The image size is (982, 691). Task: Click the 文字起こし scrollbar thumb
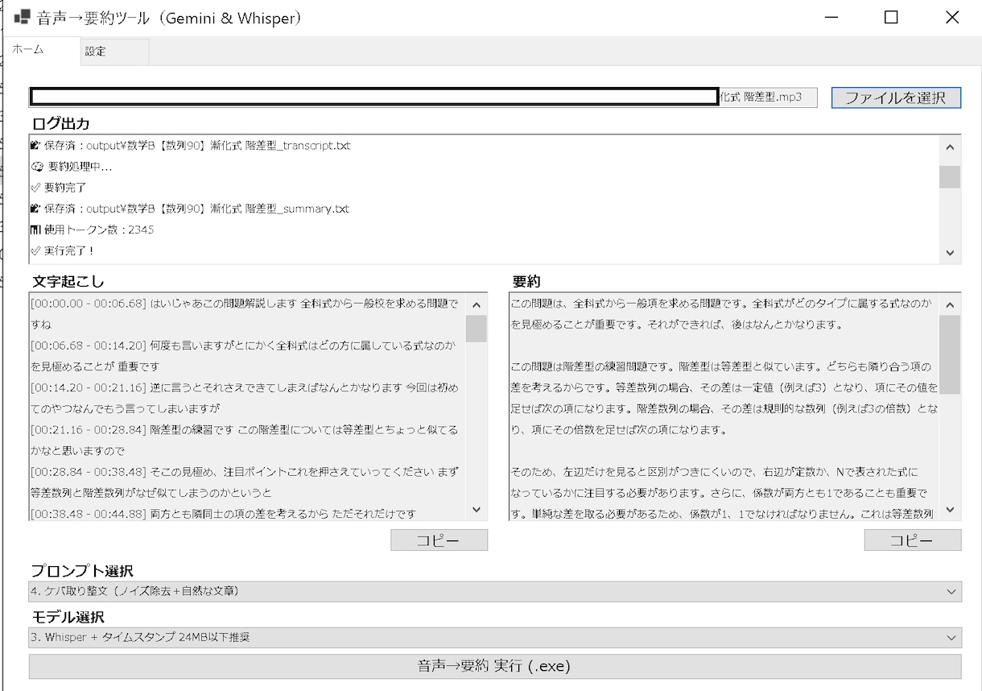pyautogui.click(x=477, y=329)
